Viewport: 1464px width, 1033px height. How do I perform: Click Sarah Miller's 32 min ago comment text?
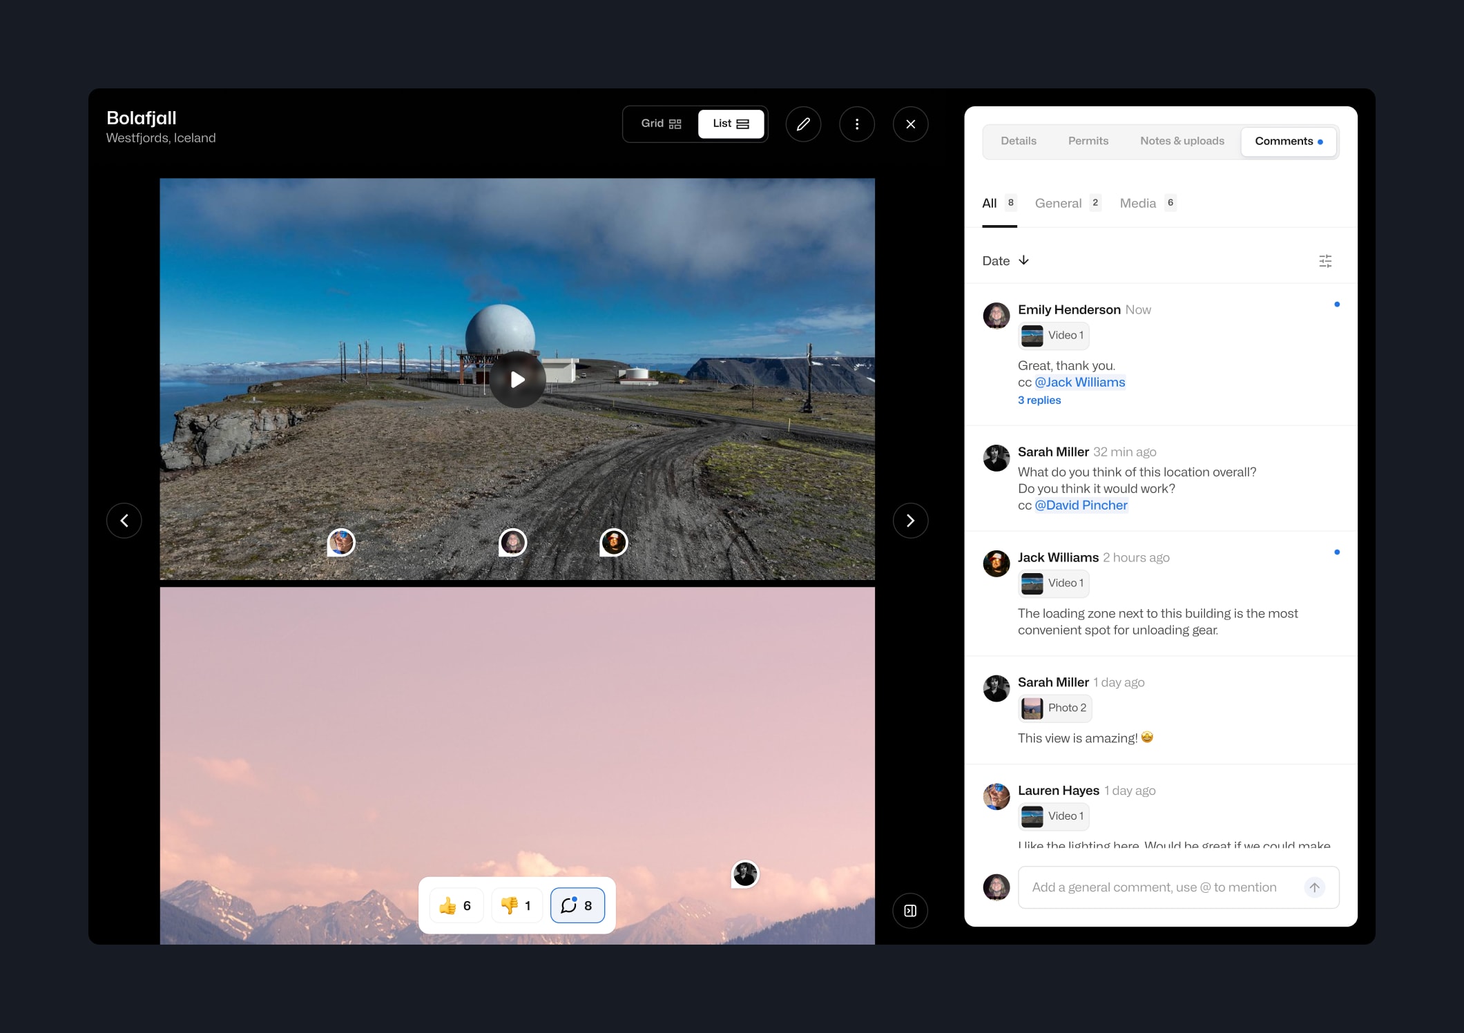[1137, 489]
